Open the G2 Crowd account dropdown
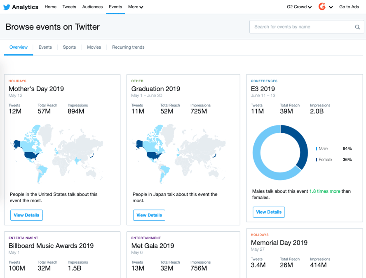 (299, 7)
